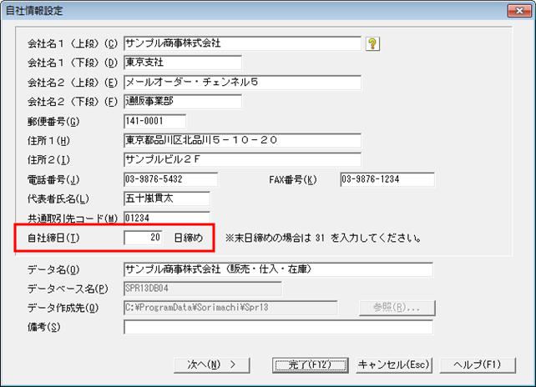Click the データベース名 field SPR13DB04
Viewport: 536px width, 387px height.
coord(203,289)
